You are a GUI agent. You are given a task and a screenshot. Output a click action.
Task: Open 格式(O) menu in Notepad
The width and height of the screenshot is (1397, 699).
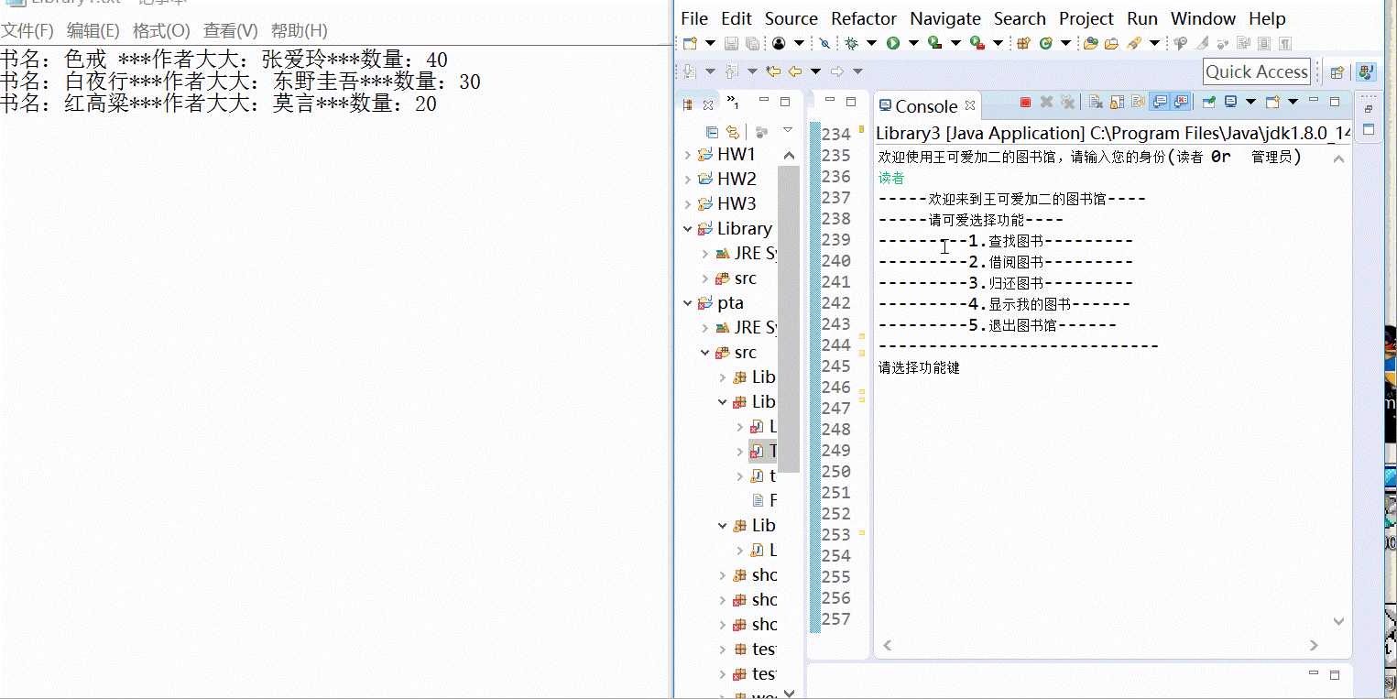[x=161, y=31]
